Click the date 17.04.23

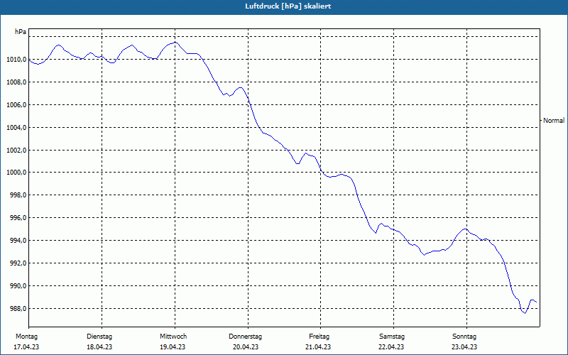pos(26,347)
